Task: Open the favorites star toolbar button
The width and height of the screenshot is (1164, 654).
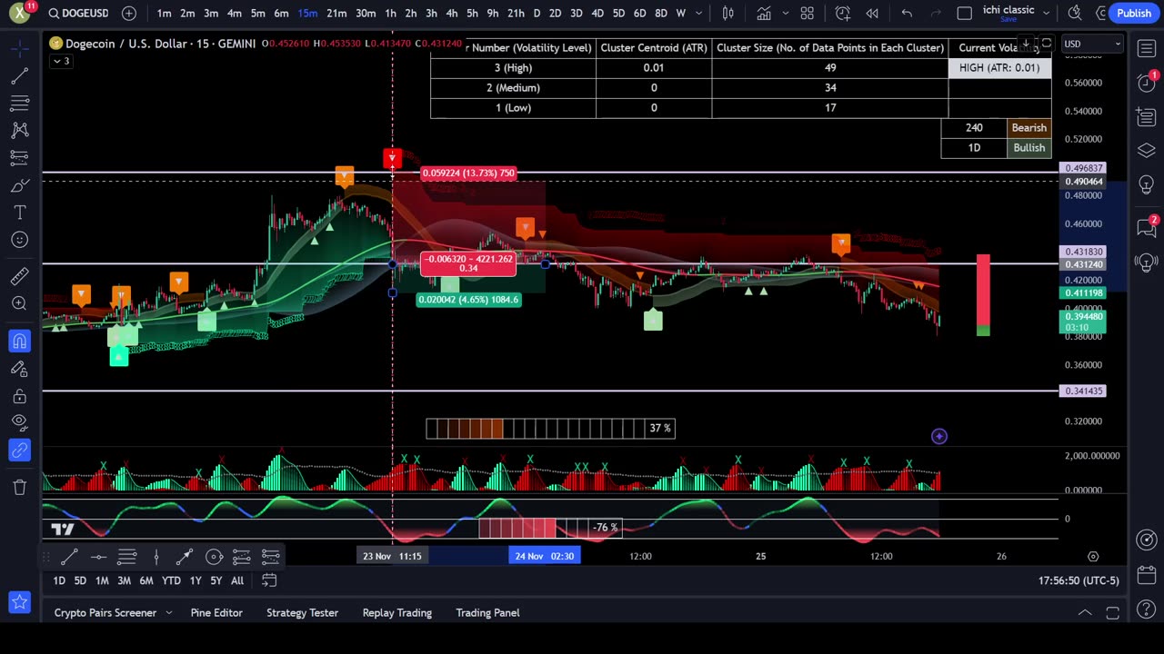Action: click(19, 601)
